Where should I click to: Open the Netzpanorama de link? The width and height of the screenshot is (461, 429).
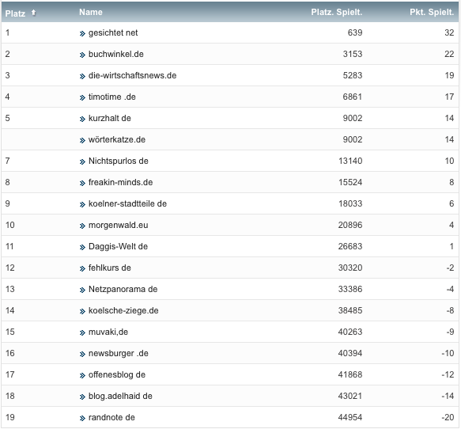tap(123, 289)
